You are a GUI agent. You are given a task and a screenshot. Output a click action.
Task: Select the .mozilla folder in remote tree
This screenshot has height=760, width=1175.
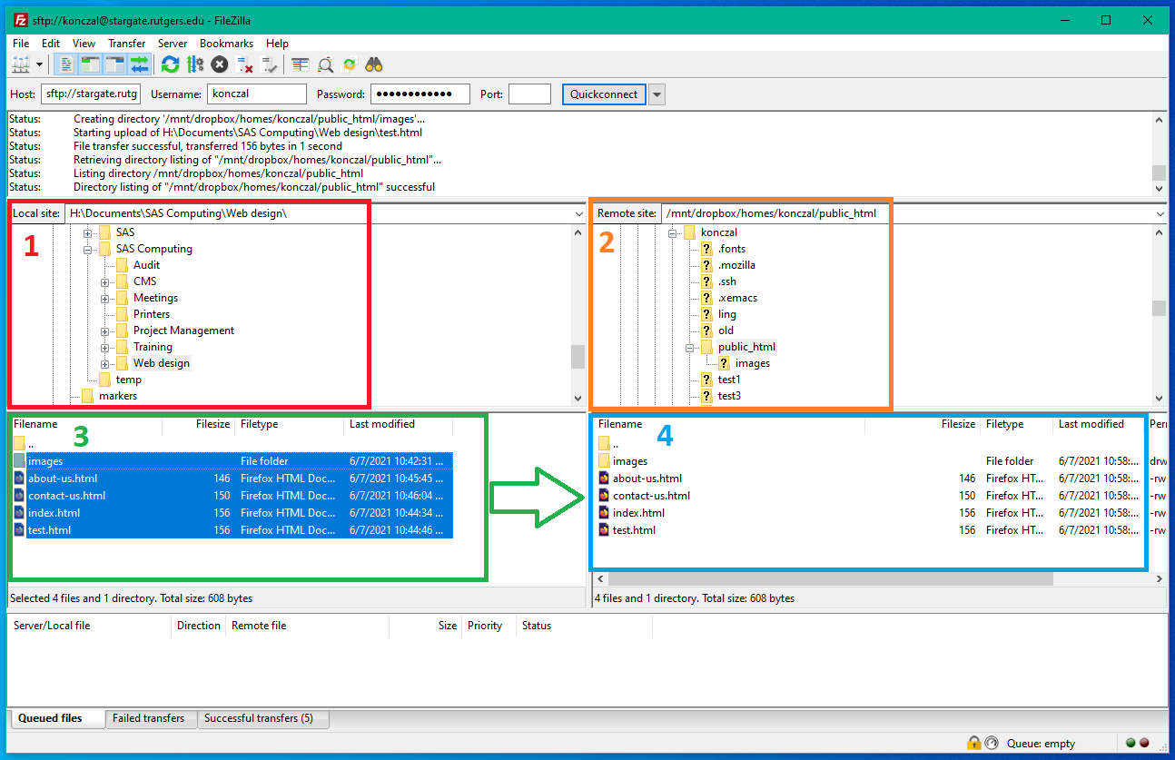point(736,265)
